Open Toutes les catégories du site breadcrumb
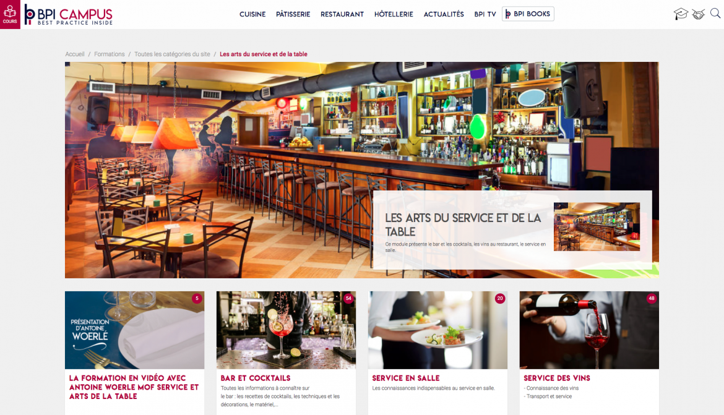 click(172, 54)
